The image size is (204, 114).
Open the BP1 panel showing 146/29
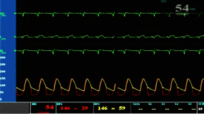click(75, 108)
